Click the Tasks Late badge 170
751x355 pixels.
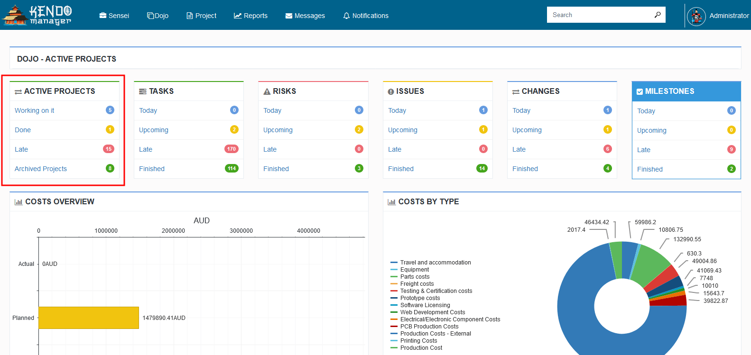click(x=232, y=149)
